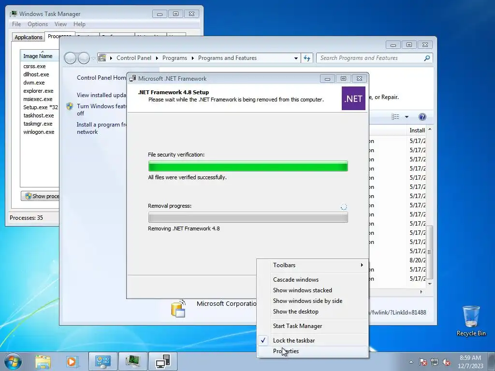
Task: Select the Recycle Bin desktop icon
Action: (471, 321)
